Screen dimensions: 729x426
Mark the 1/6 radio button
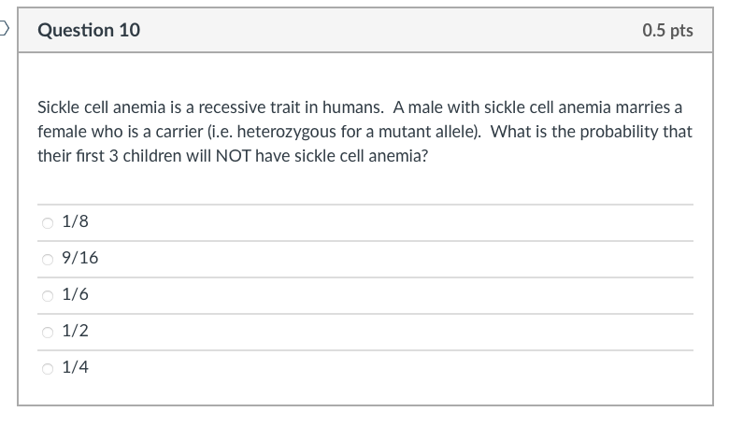pos(48,296)
